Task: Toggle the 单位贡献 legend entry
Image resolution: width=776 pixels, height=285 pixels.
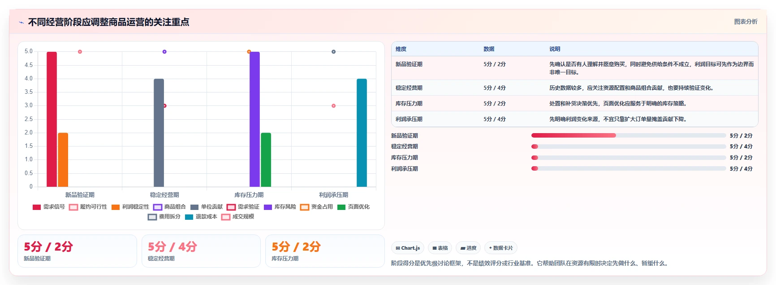Action: 207,207
